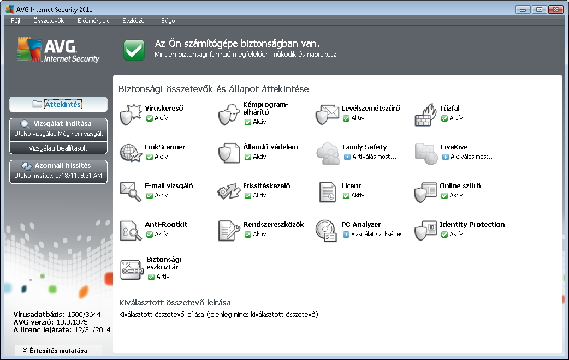Open the Állandó védelem document shield icon

pyautogui.click(x=229, y=153)
